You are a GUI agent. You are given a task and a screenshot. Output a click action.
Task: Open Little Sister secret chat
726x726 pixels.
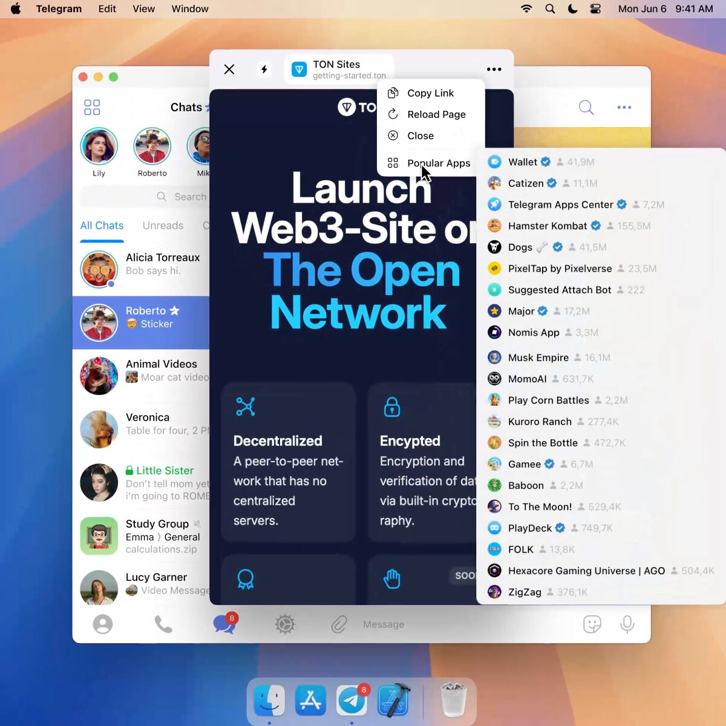tap(141, 482)
